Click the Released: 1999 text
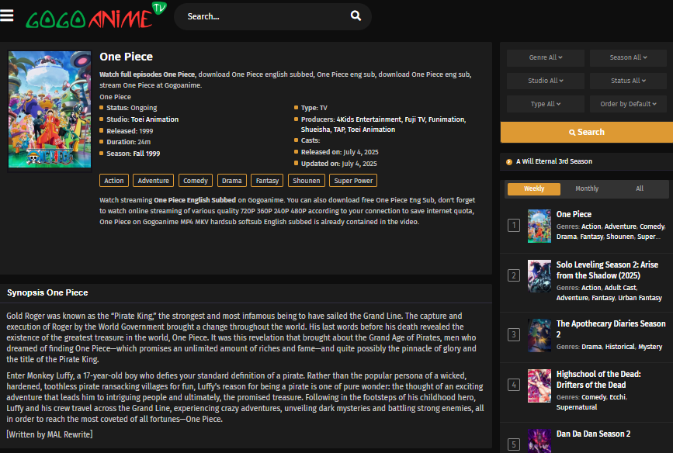 pyautogui.click(x=130, y=131)
